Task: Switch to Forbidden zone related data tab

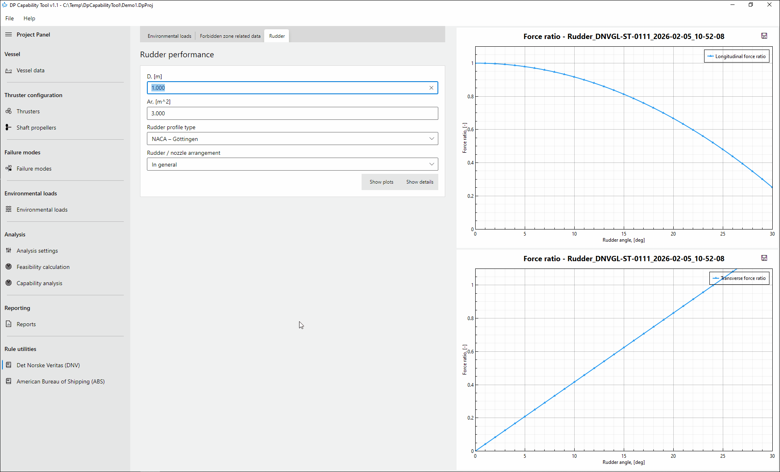Action: tap(230, 36)
